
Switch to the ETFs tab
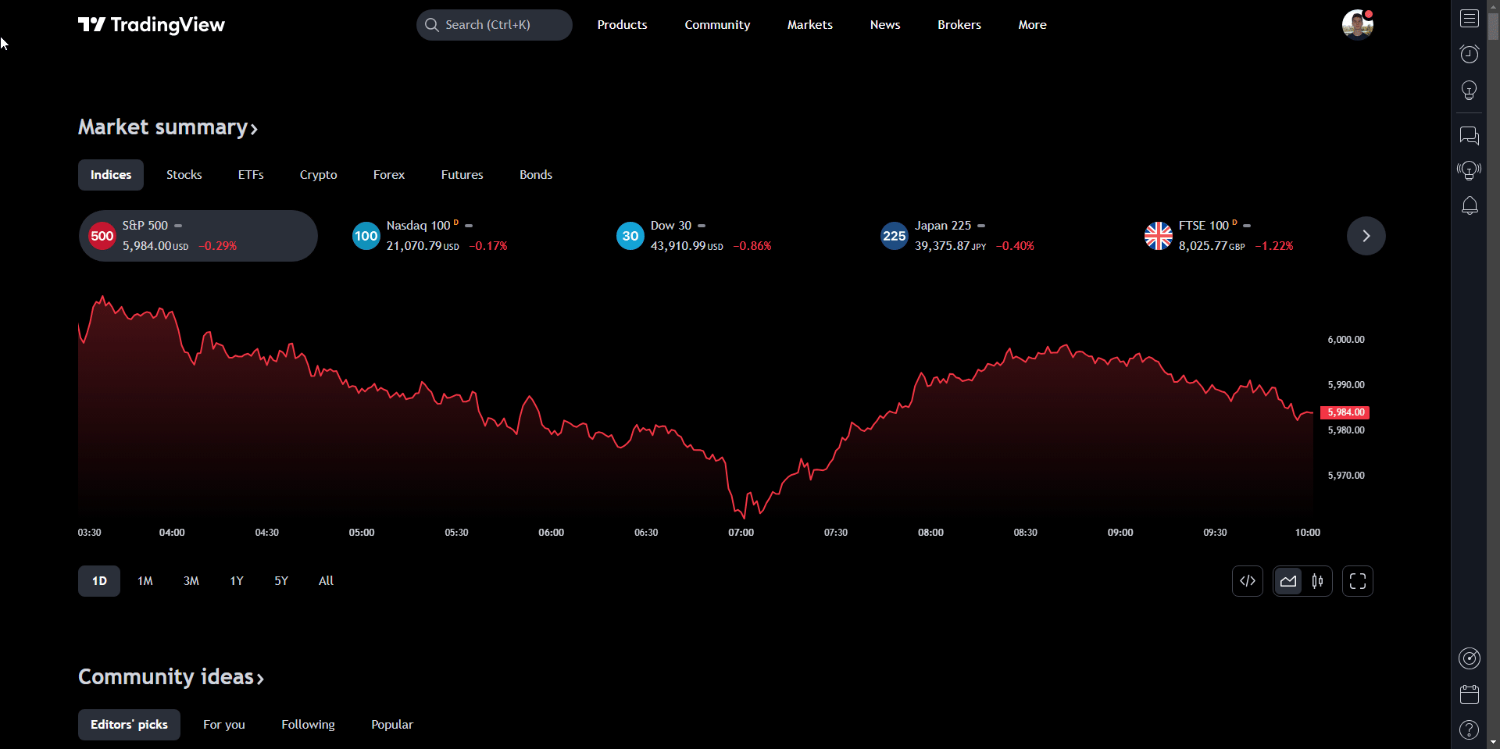pos(251,175)
